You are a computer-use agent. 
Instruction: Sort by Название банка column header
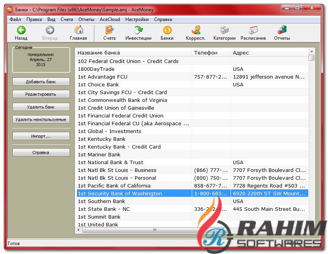(133, 53)
